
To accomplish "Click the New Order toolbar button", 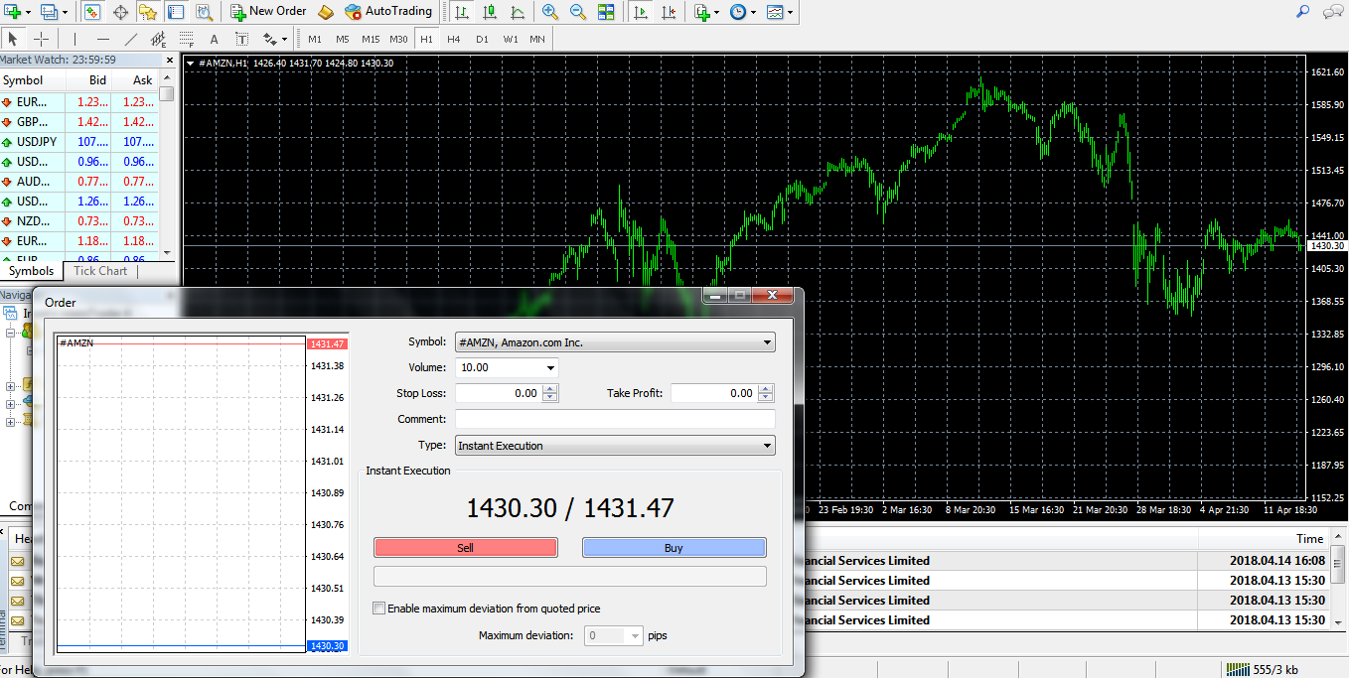I will (x=268, y=12).
